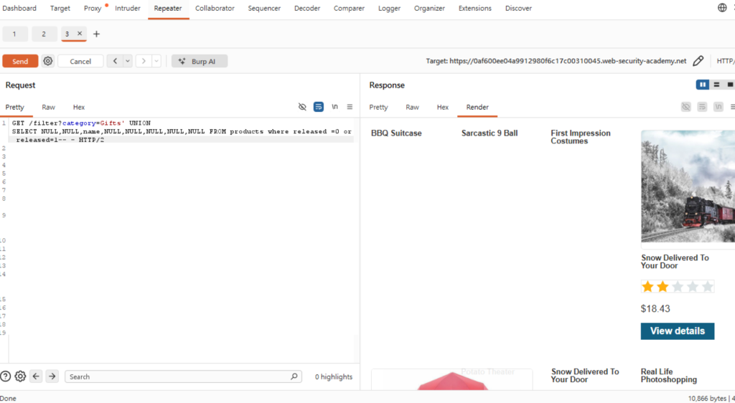Go to previous search match
The width and height of the screenshot is (735, 403).
coord(36,376)
